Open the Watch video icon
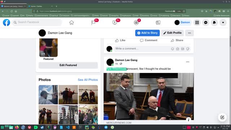 [x=115, y=22]
